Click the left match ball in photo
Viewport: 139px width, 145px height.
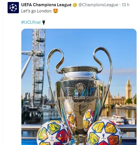54,133
